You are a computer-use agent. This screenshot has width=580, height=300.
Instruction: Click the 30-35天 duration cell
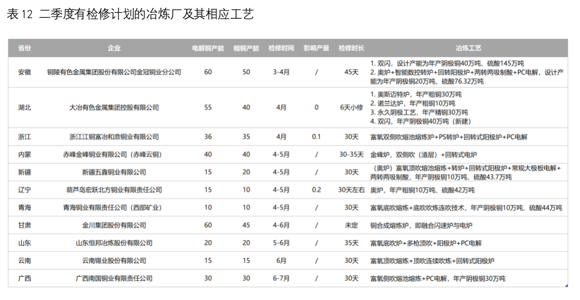click(x=351, y=154)
